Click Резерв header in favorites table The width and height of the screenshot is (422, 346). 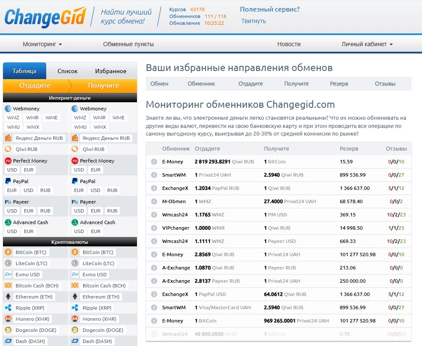click(339, 83)
